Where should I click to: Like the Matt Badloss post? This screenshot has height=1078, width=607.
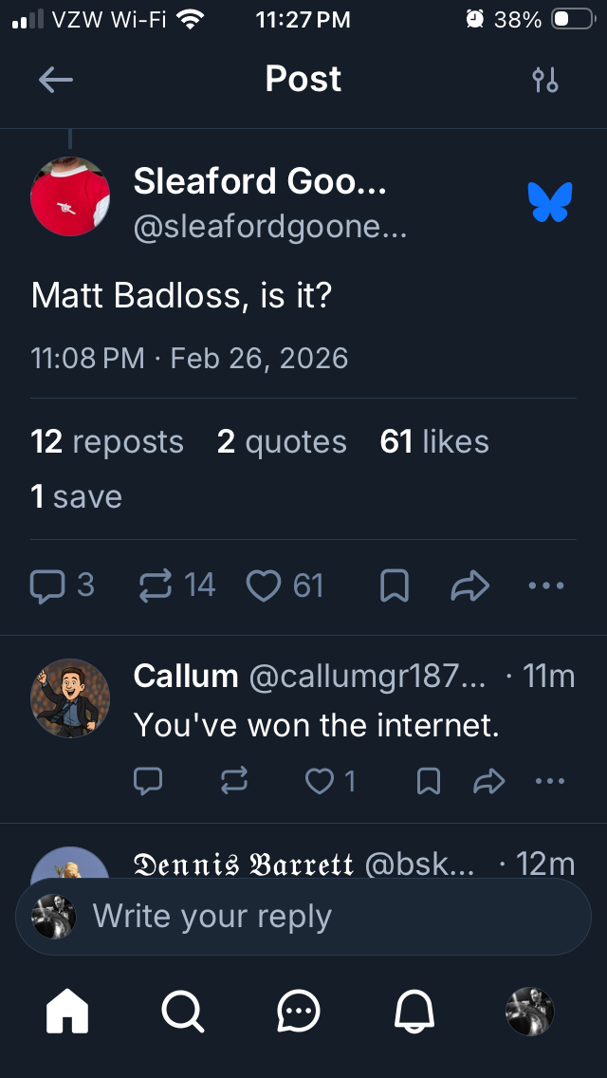[x=264, y=586]
